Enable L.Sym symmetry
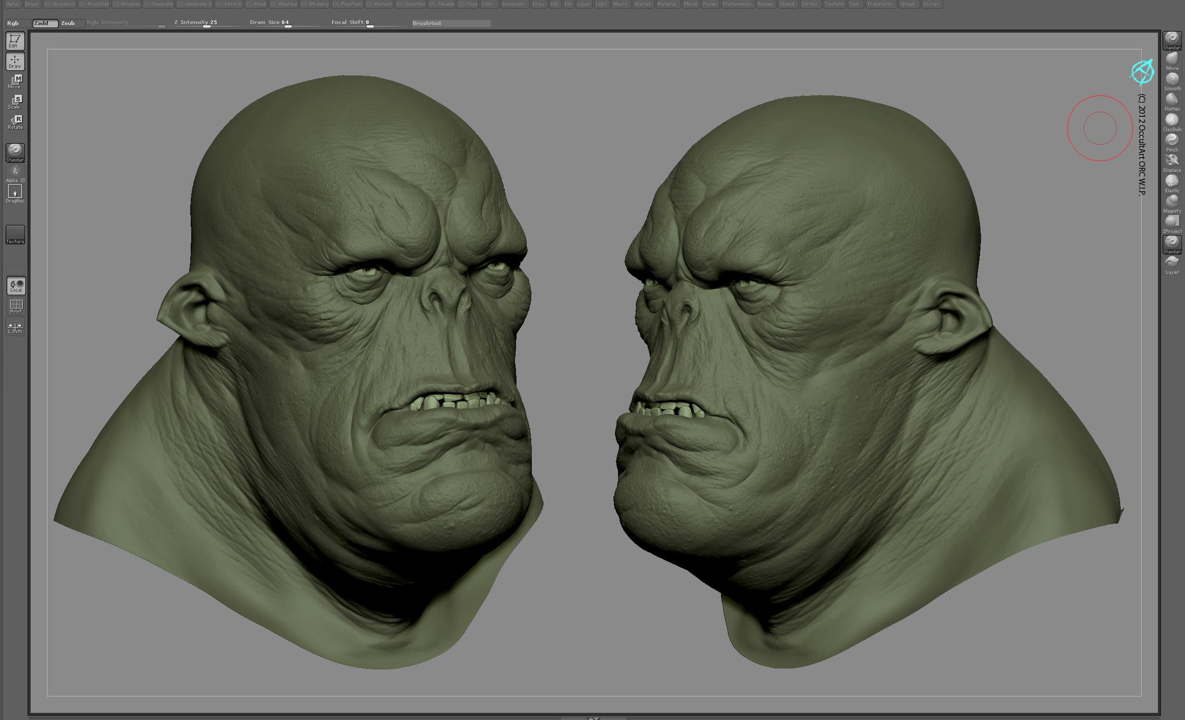Viewport: 1185px width, 720px height. (x=14, y=328)
